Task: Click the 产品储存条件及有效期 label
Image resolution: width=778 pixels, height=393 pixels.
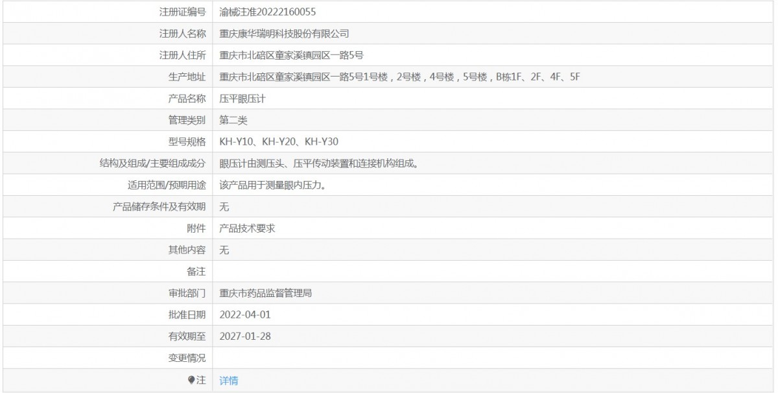Action: [159, 207]
